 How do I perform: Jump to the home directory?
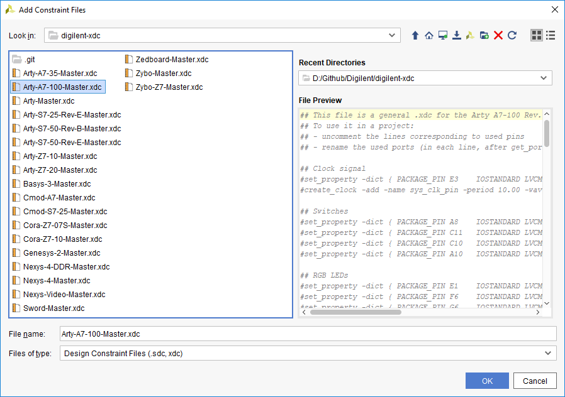[x=429, y=35]
